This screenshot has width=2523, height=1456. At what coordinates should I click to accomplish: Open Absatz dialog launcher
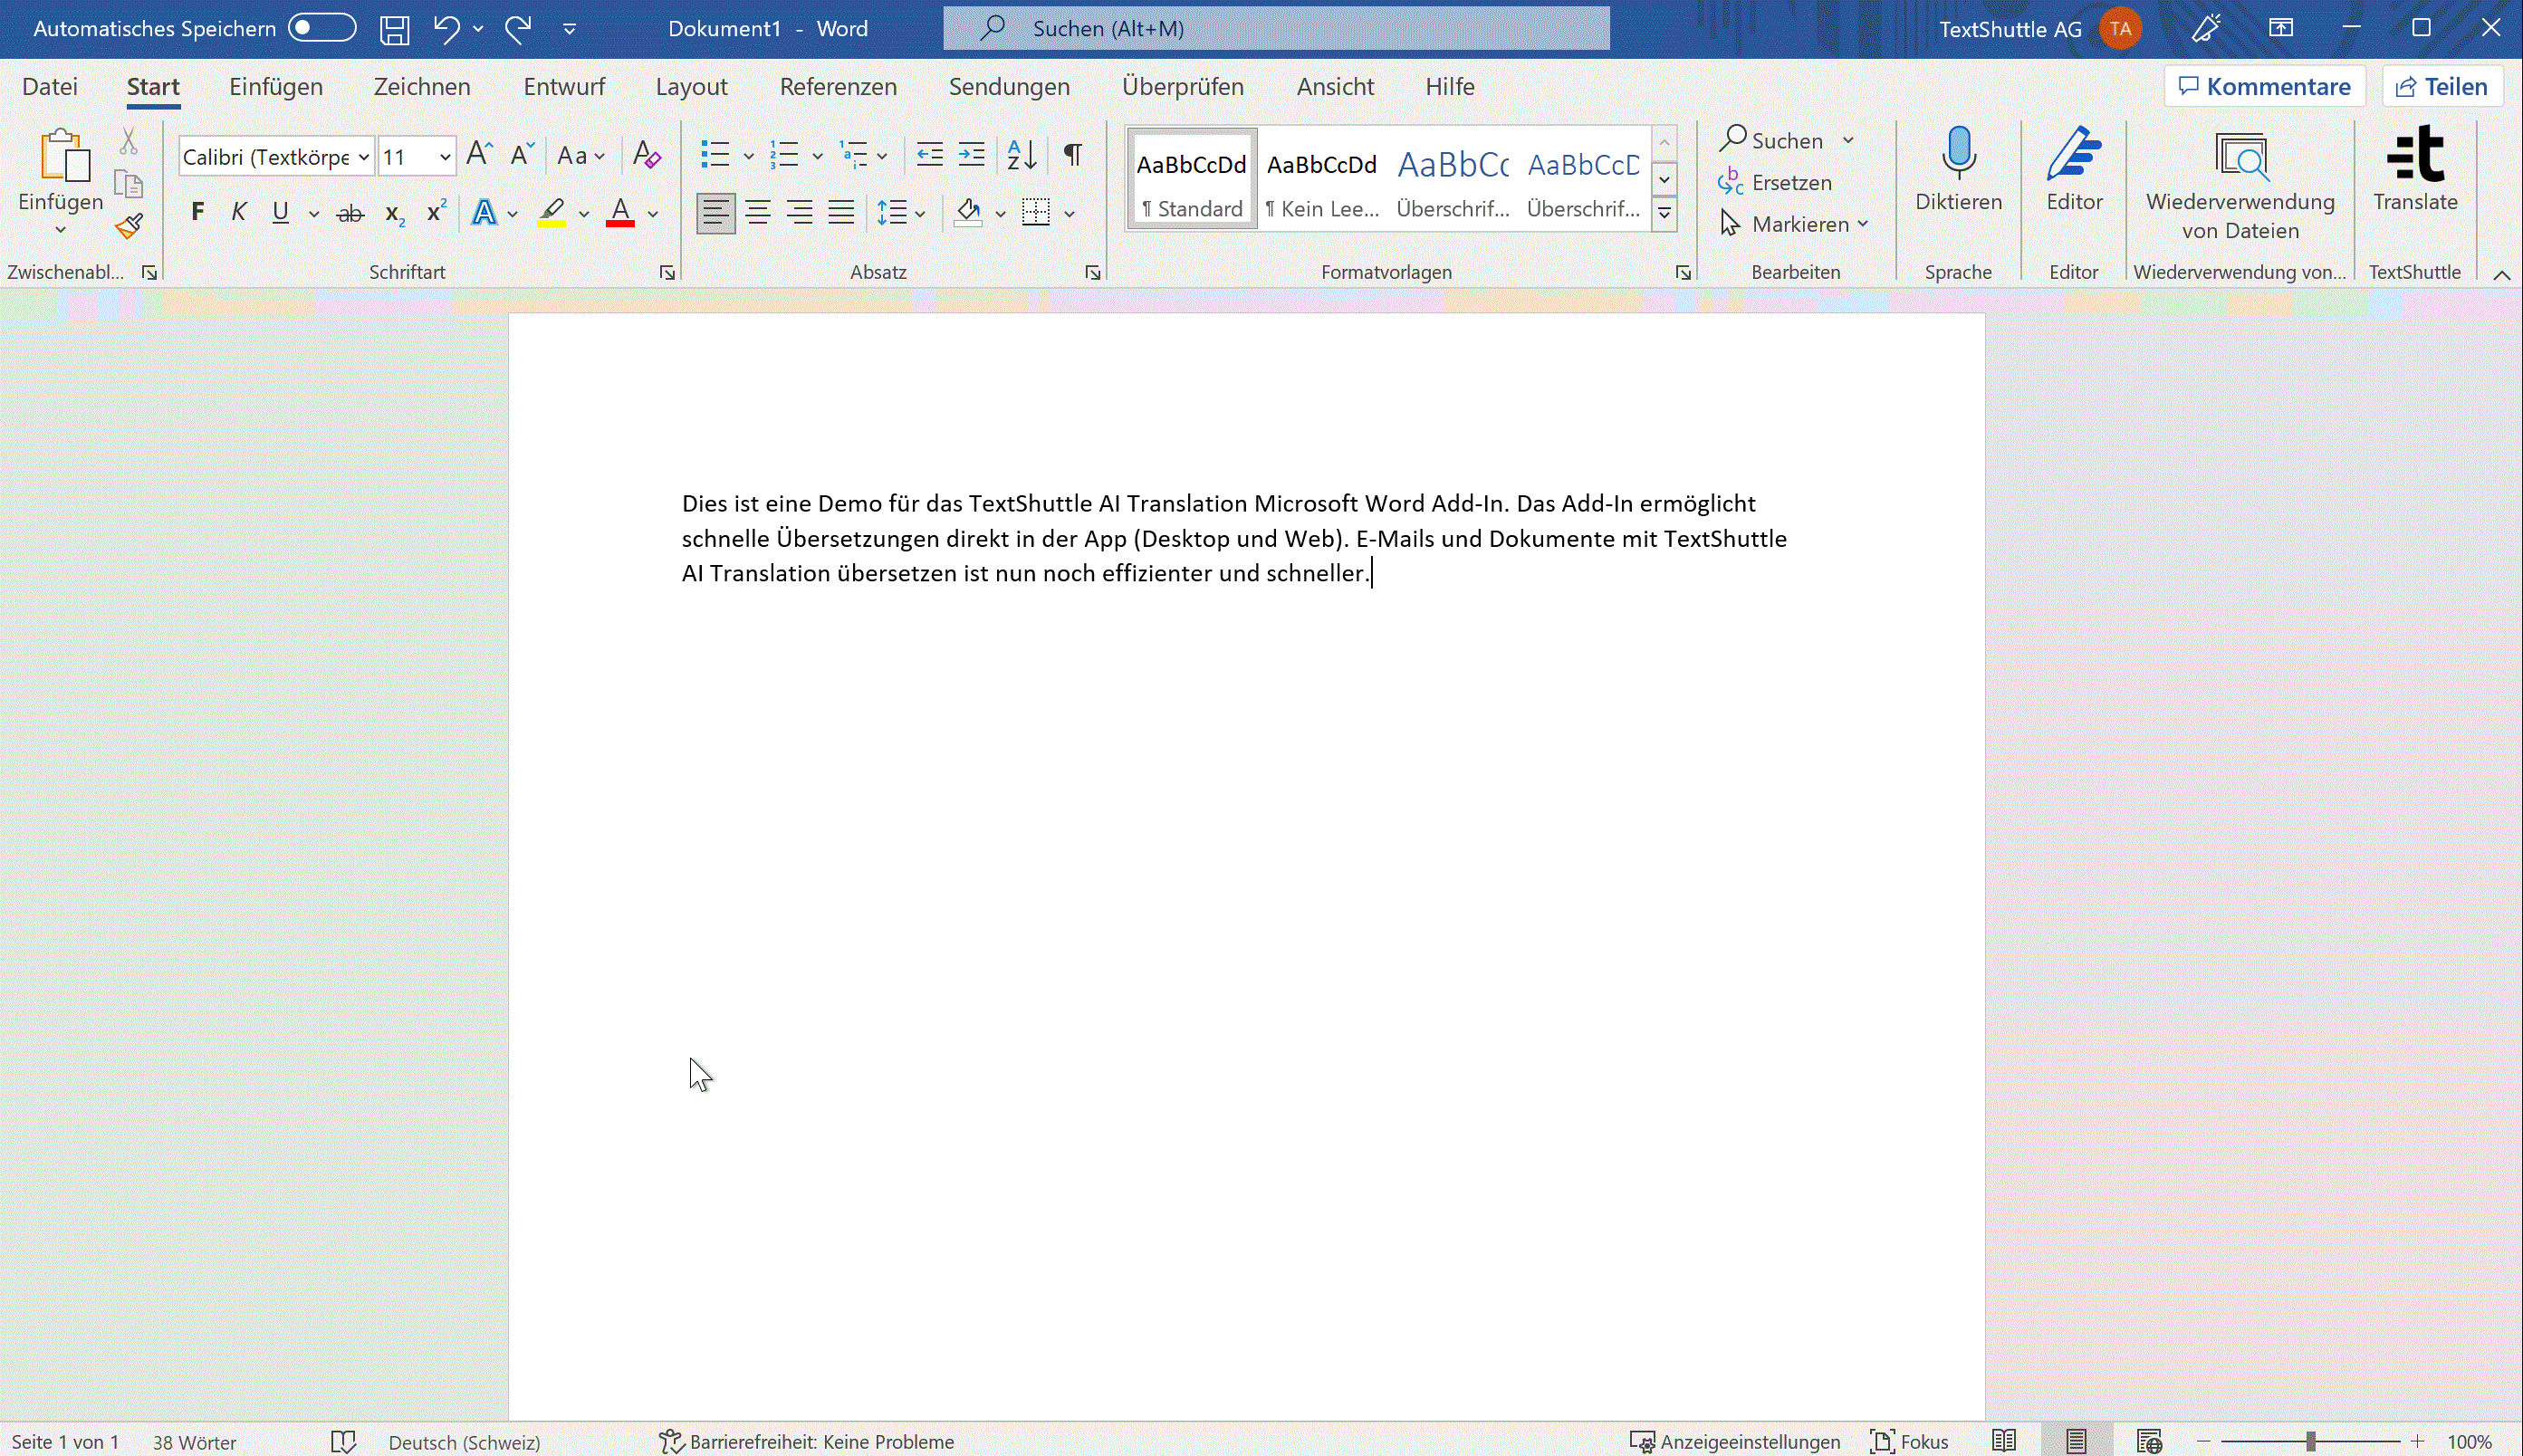coord(1093,273)
